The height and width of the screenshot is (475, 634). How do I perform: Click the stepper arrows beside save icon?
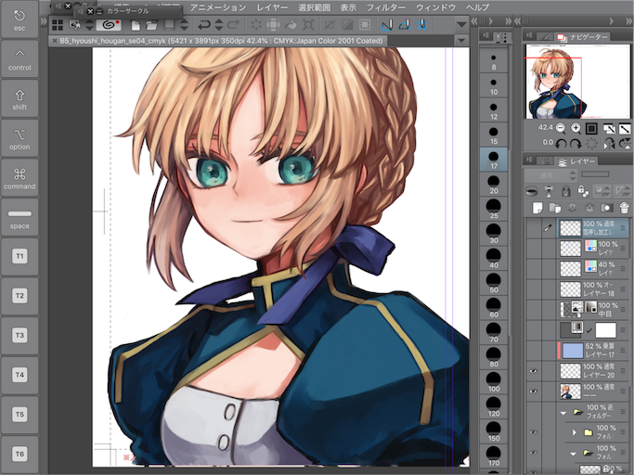[x=184, y=25]
